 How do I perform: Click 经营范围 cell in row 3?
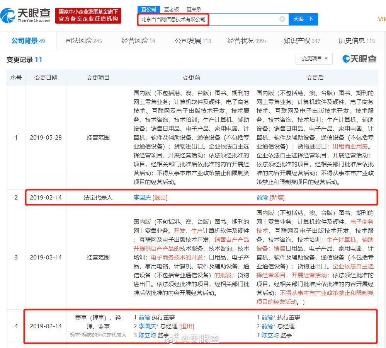coord(98,258)
